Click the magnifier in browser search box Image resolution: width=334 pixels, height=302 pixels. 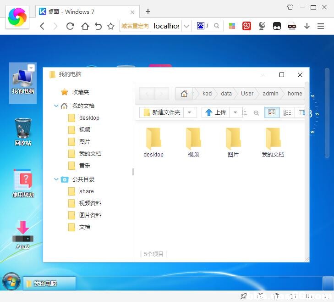(216, 26)
